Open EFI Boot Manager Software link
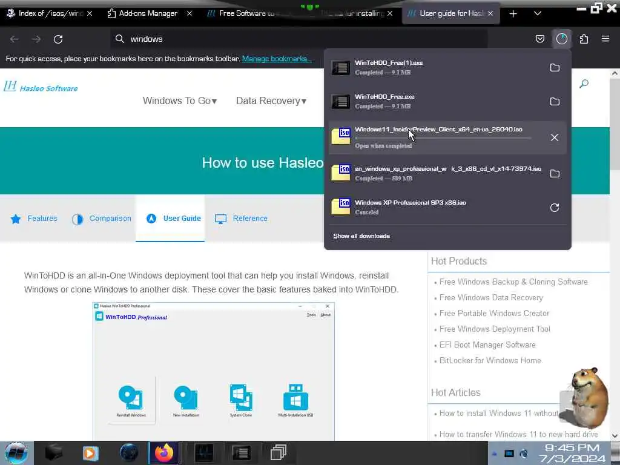 (x=487, y=345)
